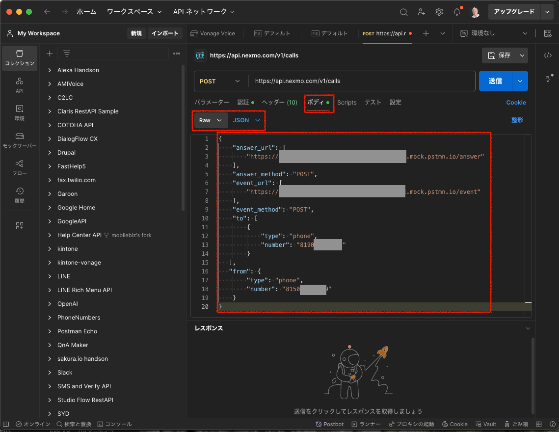Image resolution: width=559 pixels, height=432 pixels.
Task: Switch to the Headers (ヘッダー) tab
Action: (x=280, y=103)
